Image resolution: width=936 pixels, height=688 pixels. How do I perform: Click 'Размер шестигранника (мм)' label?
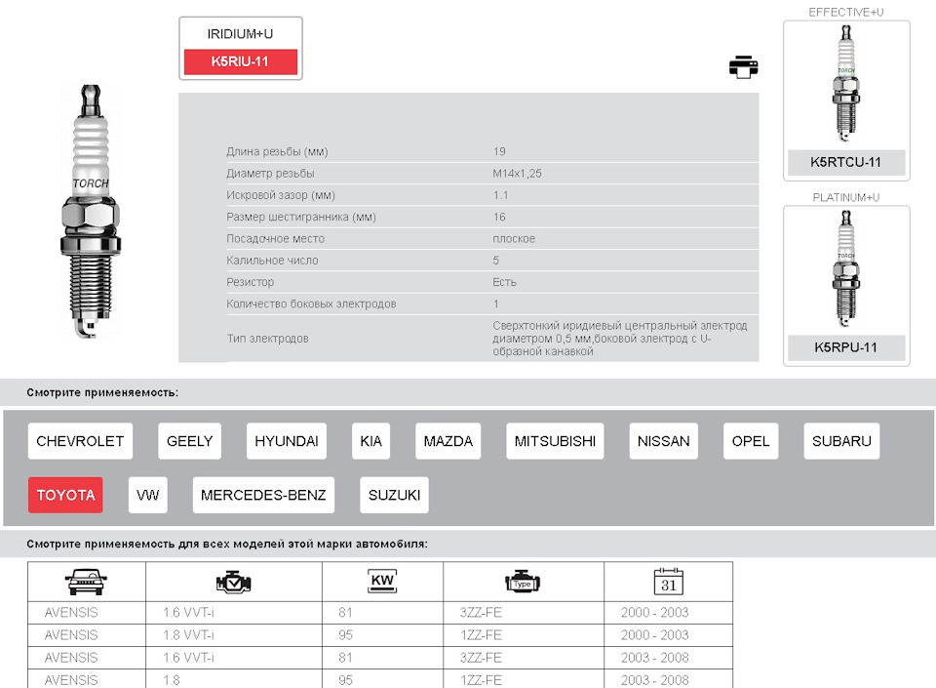coord(301,217)
